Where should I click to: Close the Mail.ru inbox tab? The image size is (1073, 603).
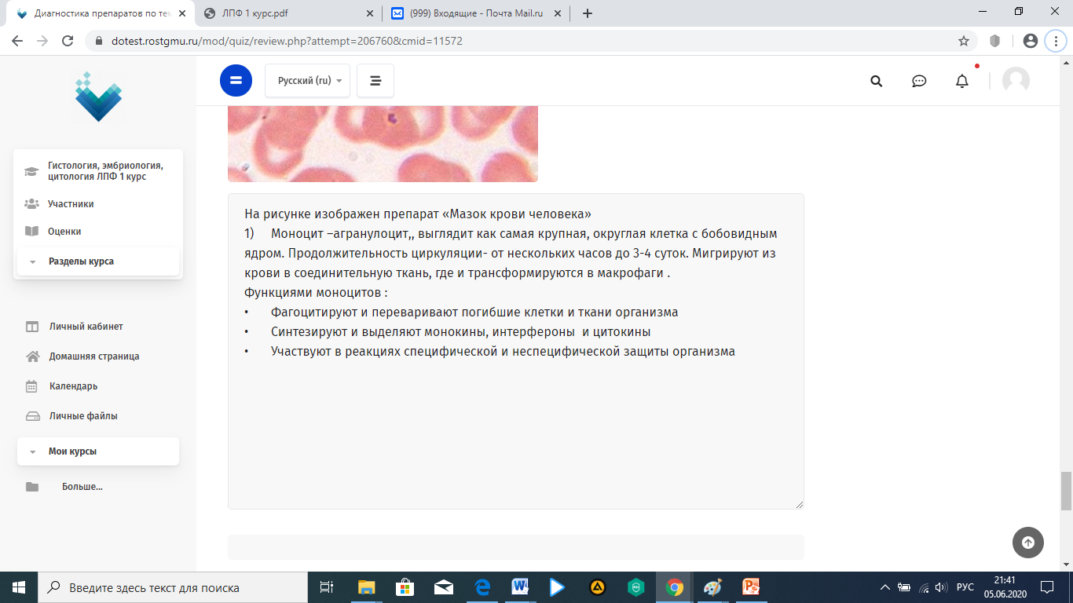point(558,13)
